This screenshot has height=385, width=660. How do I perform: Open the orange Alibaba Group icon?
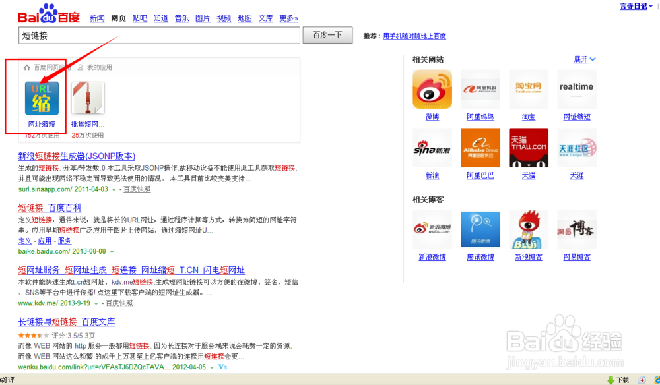pos(480,148)
